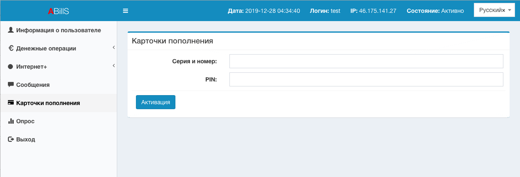520x177 pixels.
Task: Click the ABillS logo link
Action: 58,11
